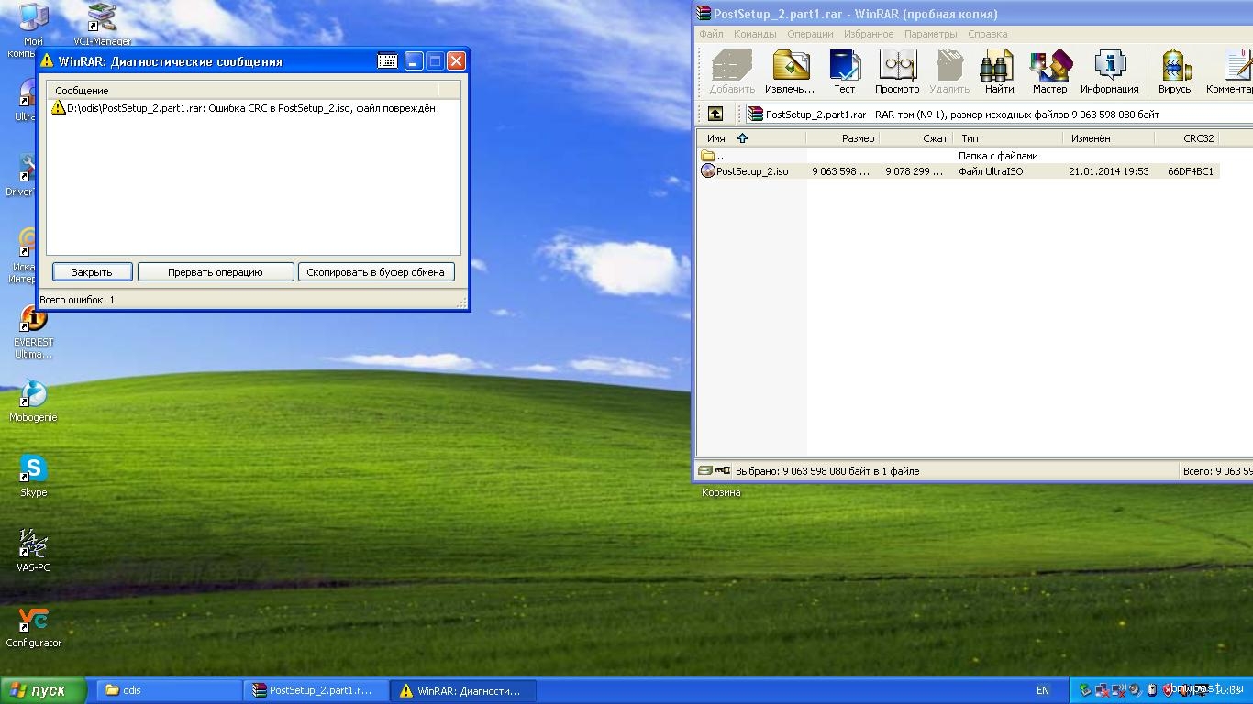Select the PostSetup_2.iso file row
This screenshot has width=1253, height=704.
tap(751, 171)
